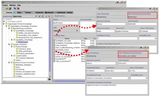159x96 pixels.
Task: Select the Purchasing class
Action: pos(20,69)
